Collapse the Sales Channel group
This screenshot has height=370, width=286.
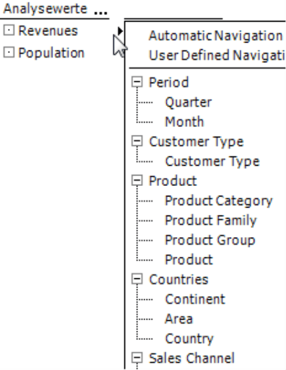(137, 358)
